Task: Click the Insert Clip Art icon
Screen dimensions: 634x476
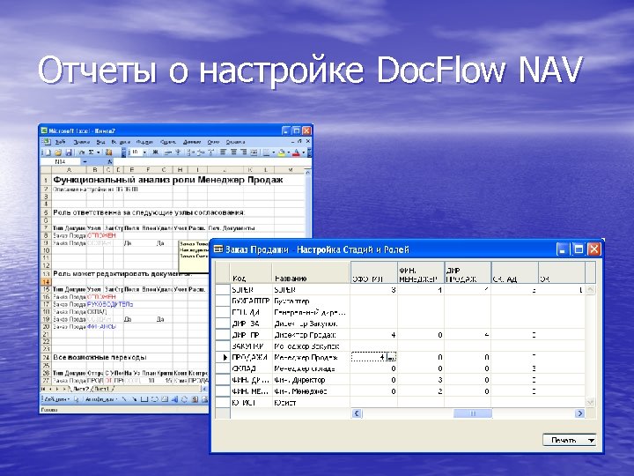Action: (x=195, y=399)
